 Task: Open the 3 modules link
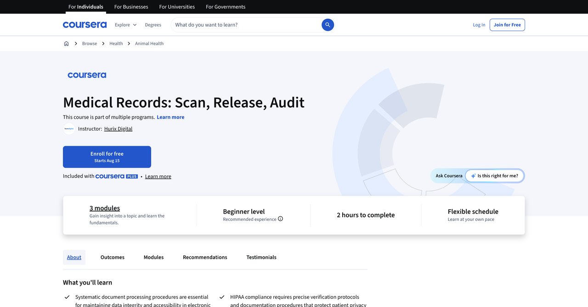[x=105, y=208]
